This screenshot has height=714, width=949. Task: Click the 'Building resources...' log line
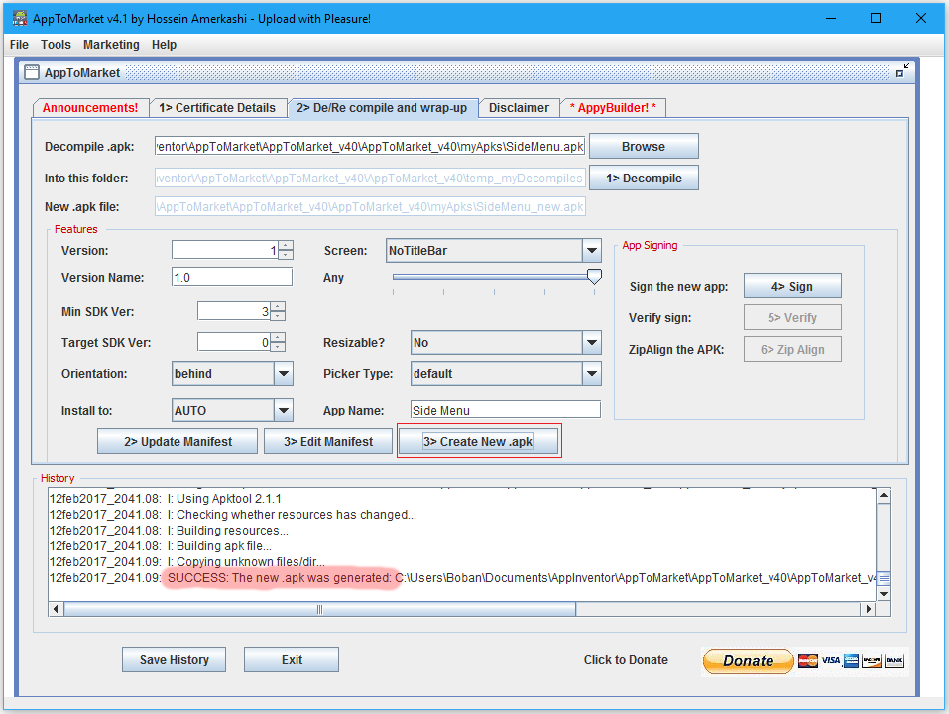(169, 531)
